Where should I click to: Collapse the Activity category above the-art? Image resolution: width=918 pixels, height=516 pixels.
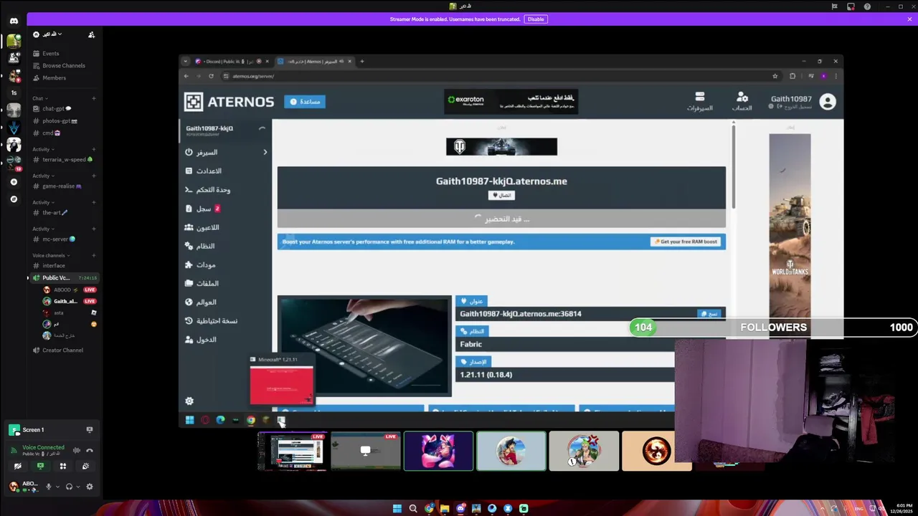[x=43, y=202]
